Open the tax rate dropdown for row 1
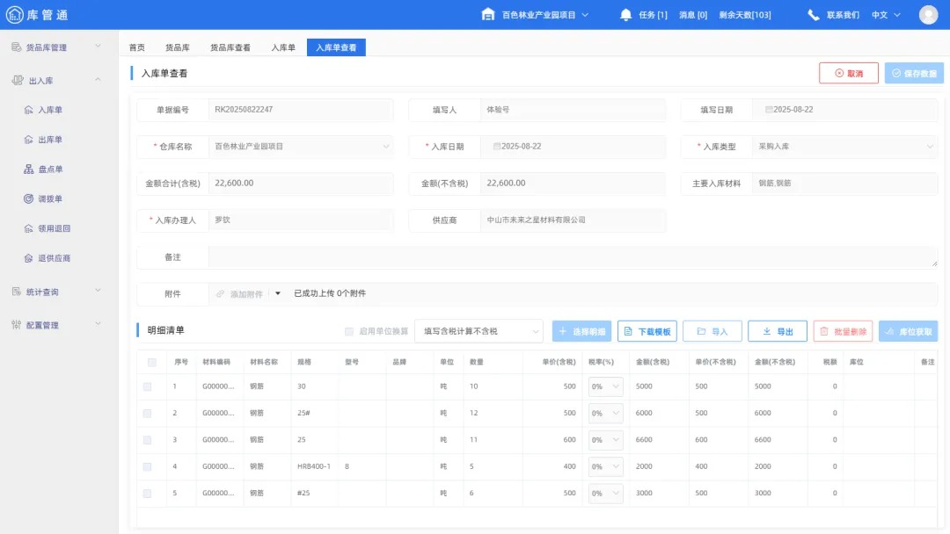Viewport: 950px width, 534px height. tap(604, 386)
